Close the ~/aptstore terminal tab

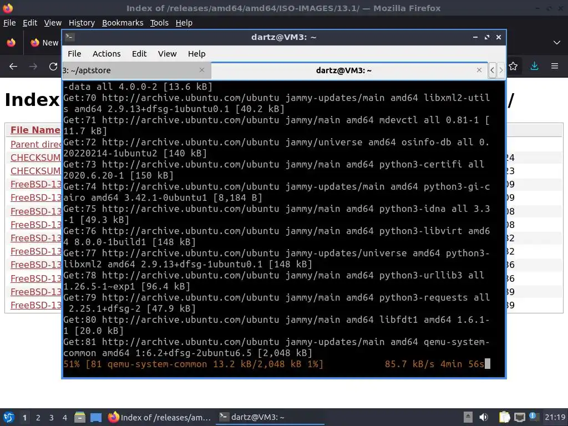202,70
